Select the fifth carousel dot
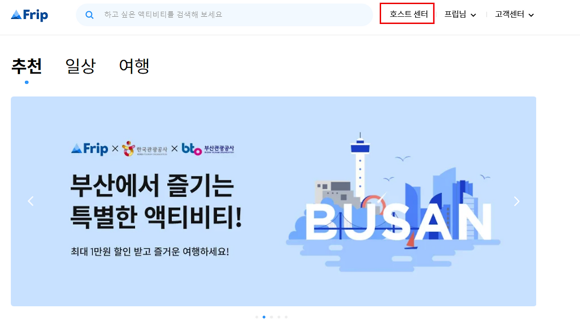The height and width of the screenshot is (327, 580). [x=286, y=317]
